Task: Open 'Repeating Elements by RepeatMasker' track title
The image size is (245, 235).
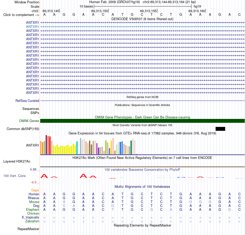Action: tap(142, 225)
